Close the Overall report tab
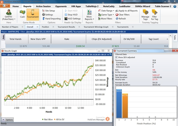 click(37, 27)
